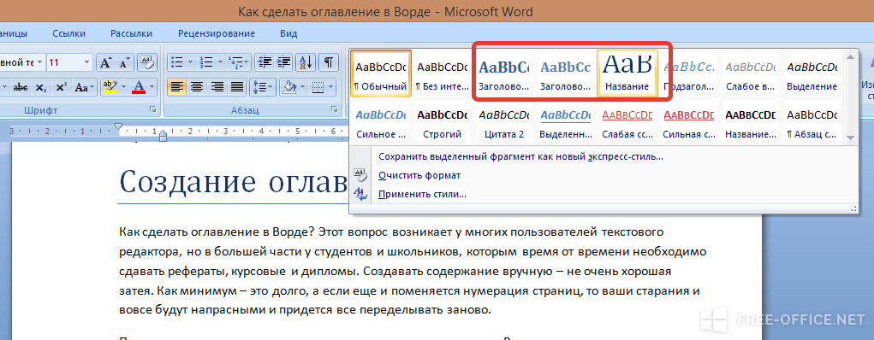Apply red font color
This screenshot has width=874, height=340.
point(139,87)
